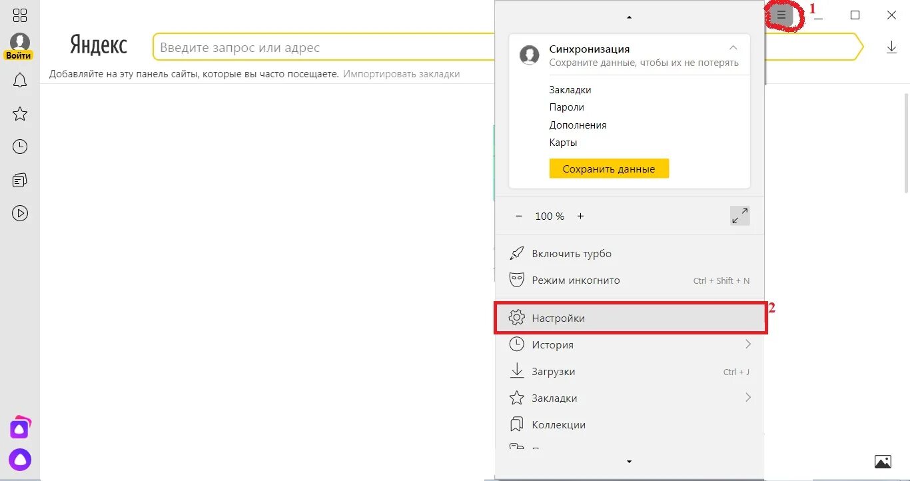Click the downloads arrow in toolbar

[x=891, y=47]
